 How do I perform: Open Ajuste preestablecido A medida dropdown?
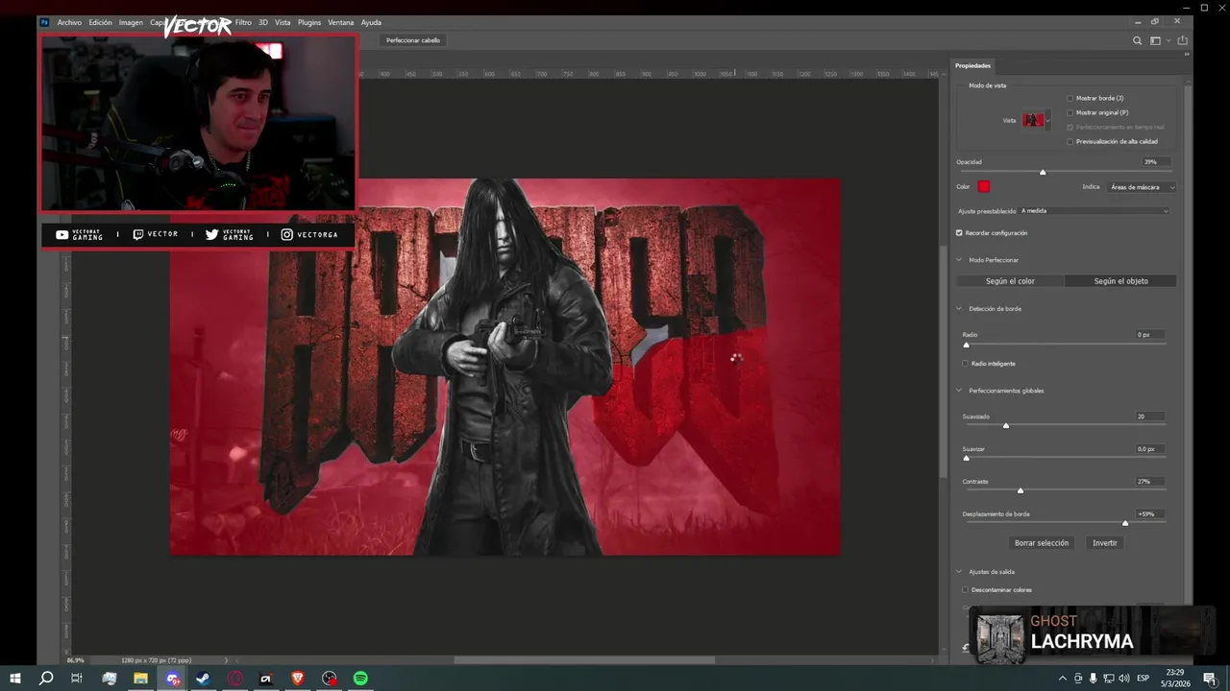(1095, 210)
